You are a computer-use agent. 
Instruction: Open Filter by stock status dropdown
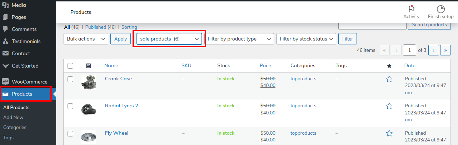tap(306, 39)
